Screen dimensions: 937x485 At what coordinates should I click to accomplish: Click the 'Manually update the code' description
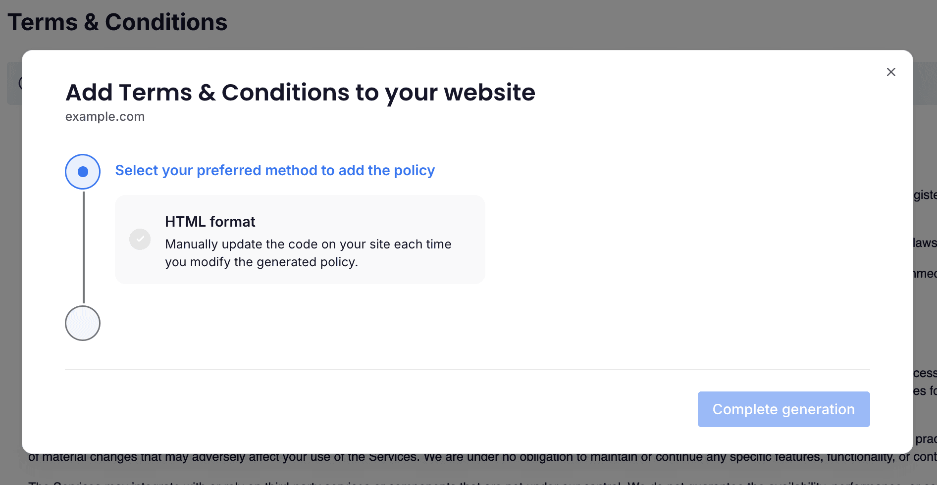pos(308,253)
